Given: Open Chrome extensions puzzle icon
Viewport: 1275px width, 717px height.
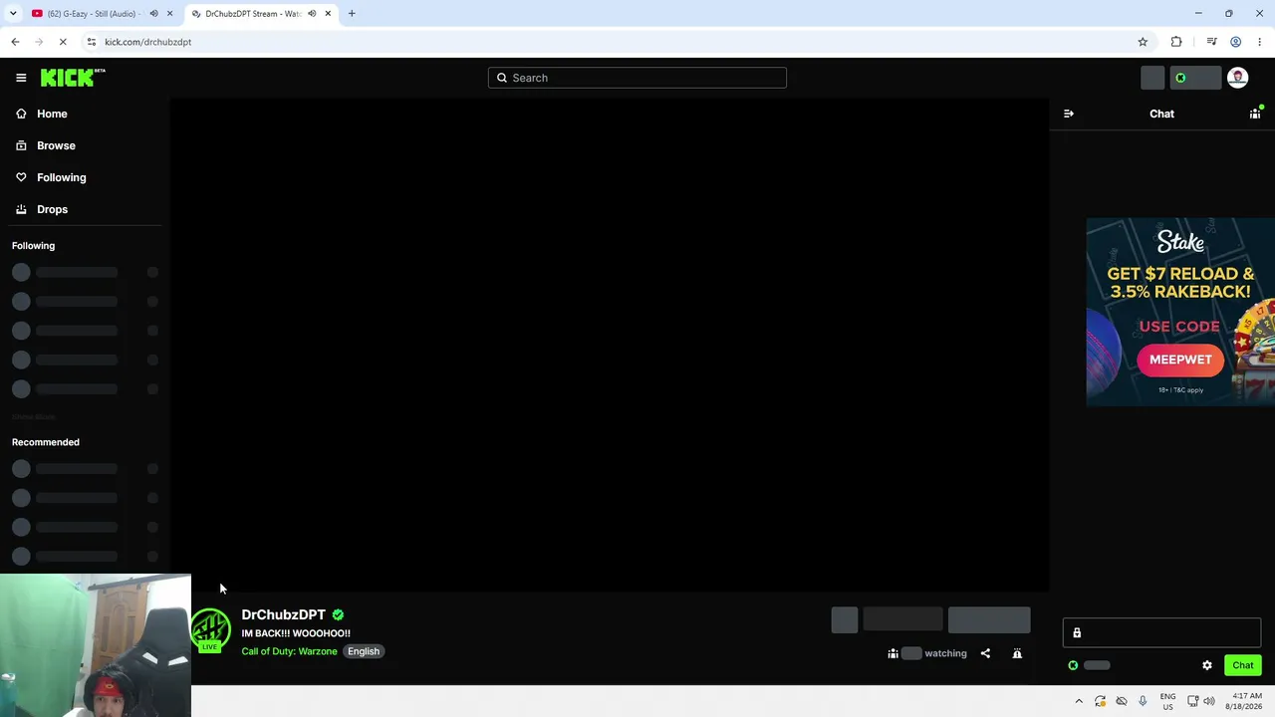Looking at the screenshot, I should [1176, 42].
